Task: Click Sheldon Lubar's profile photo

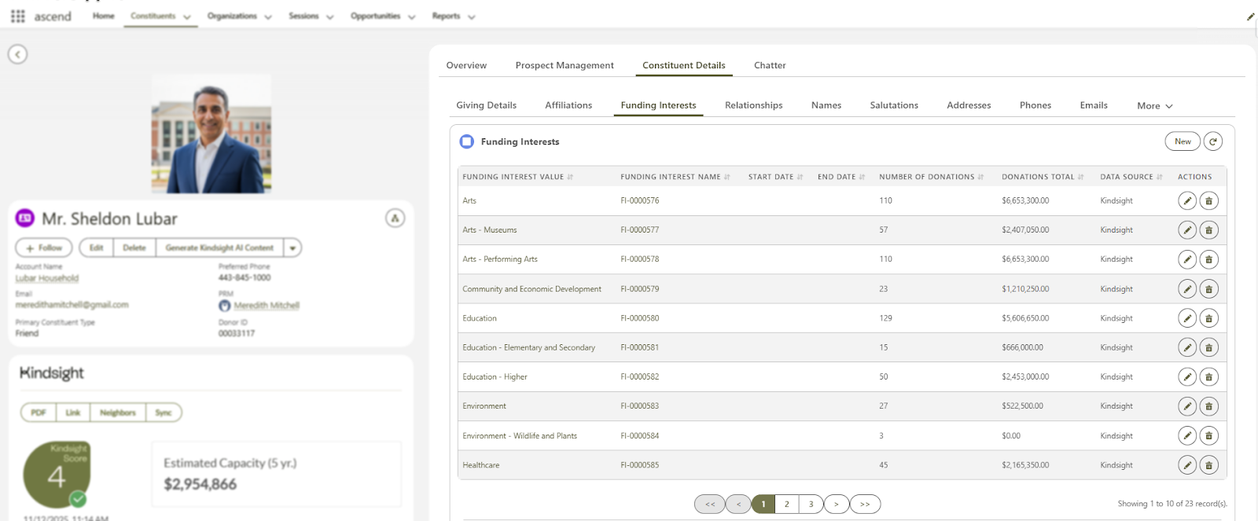Action: [212, 134]
